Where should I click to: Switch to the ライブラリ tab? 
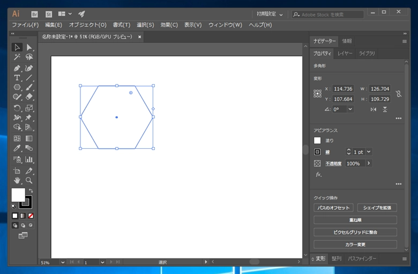click(367, 54)
